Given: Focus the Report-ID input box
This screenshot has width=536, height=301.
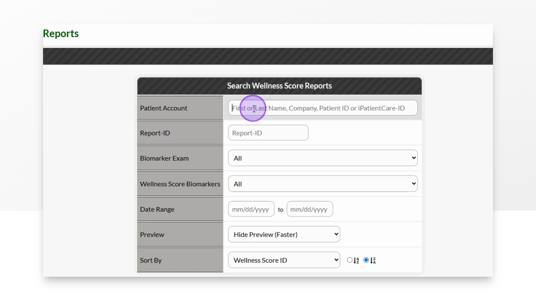Looking at the screenshot, I should [x=268, y=133].
